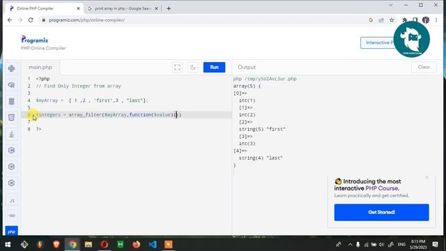Bookmark this page with star icon
This screenshot has height=251, width=446.
(392, 20)
